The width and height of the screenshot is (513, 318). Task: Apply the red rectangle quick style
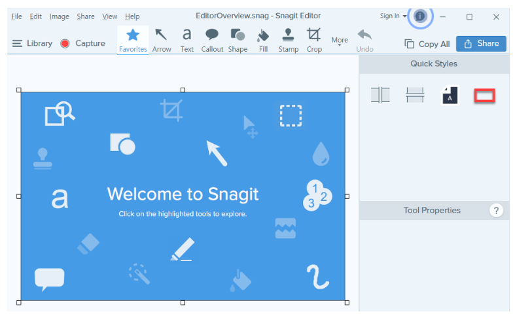coord(484,96)
